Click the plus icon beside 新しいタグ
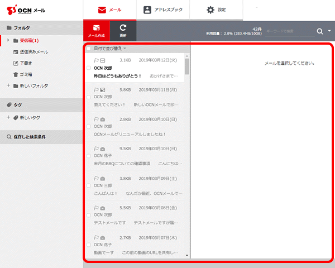 8,117
